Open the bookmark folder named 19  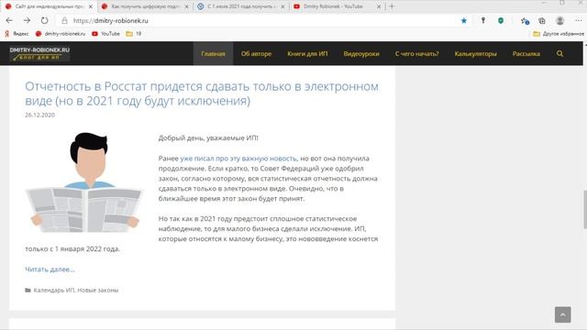tap(134, 34)
